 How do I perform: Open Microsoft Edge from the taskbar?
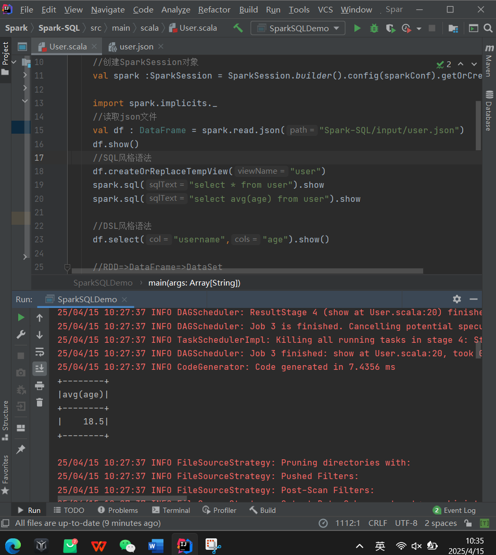coord(13,546)
